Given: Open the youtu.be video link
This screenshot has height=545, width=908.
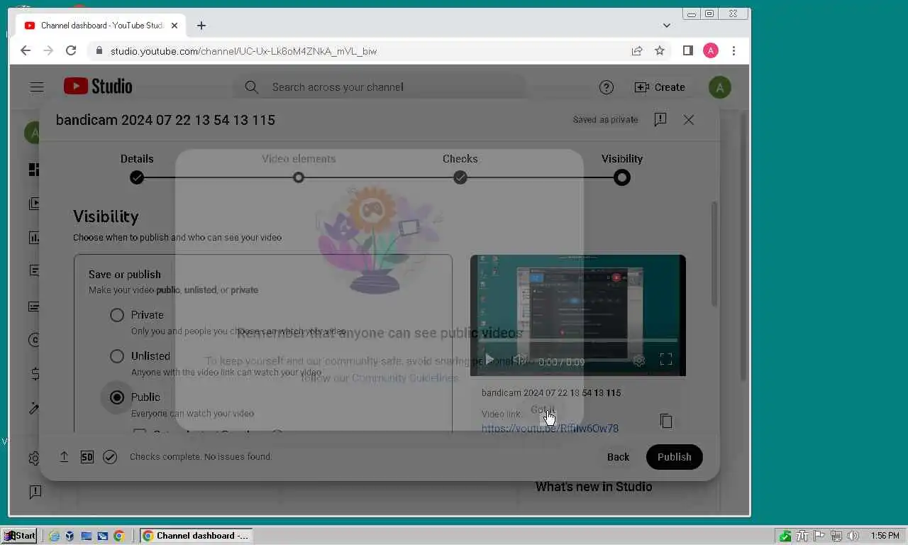Looking at the screenshot, I should [550, 429].
